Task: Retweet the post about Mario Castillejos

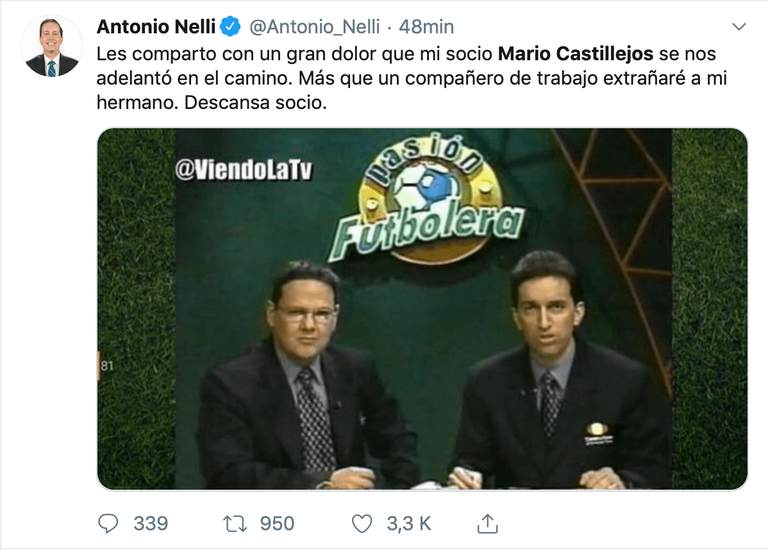Action: click(x=234, y=523)
